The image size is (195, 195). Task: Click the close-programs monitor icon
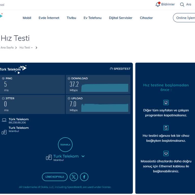[166, 103]
